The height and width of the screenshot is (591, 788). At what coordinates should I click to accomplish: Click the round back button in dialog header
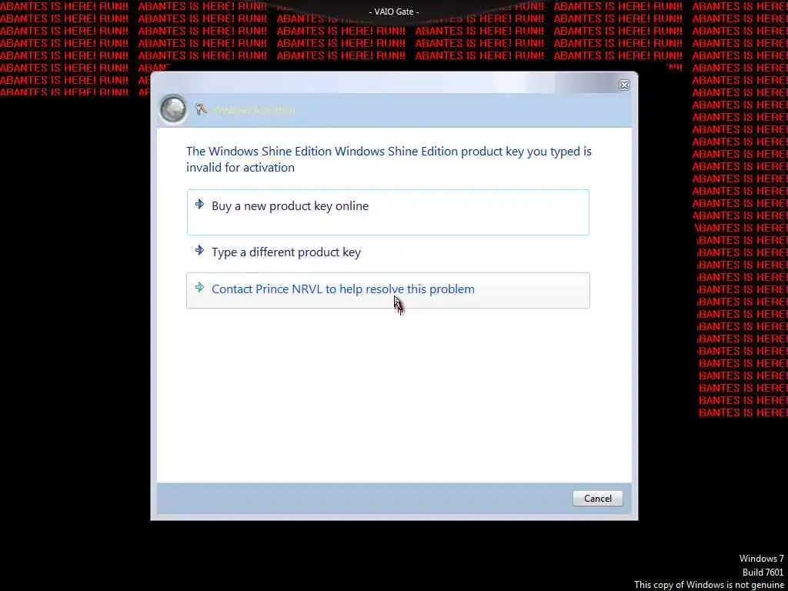click(x=173, y=109)
